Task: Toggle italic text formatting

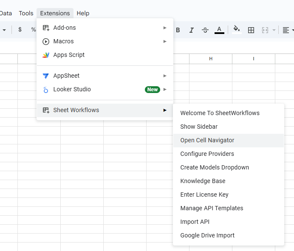Action: [x=192, y=30]
